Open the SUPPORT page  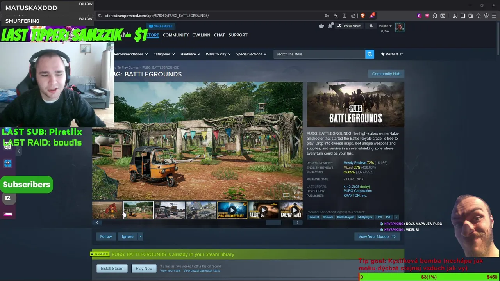(238, 35)
